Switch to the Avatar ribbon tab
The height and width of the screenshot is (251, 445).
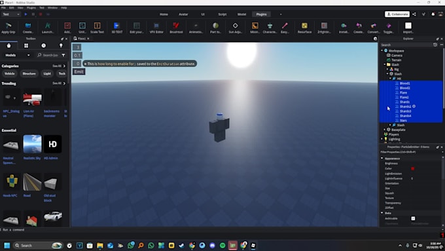tap(183, 14)
